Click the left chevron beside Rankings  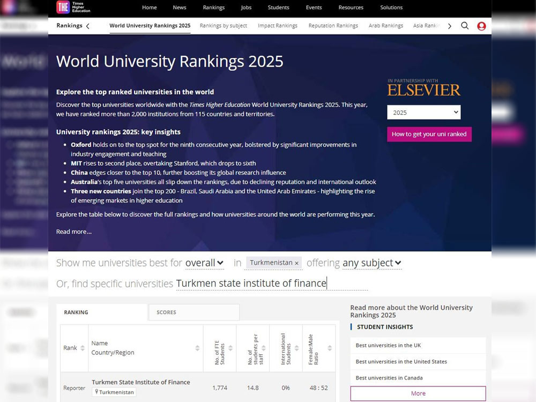pyautogui.click(x=88, y=26)
